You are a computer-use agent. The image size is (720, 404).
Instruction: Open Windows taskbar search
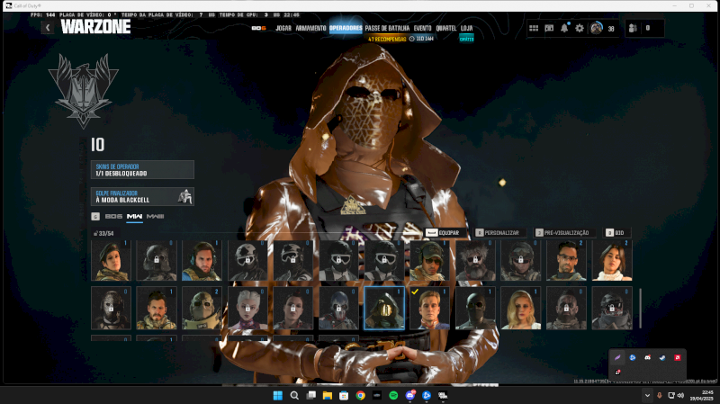point(294,395)
